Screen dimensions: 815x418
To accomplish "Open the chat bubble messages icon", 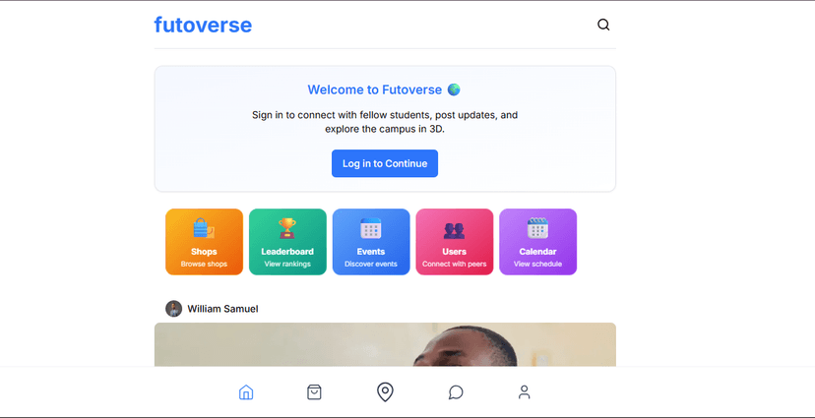I will (456, 392).
